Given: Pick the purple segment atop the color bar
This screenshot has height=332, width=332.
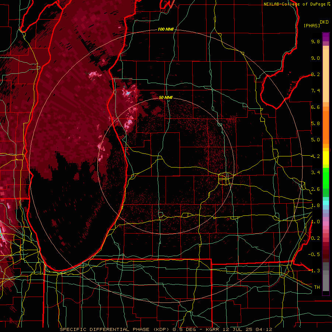Looking at the screenshot, I should tap(326, 37).
